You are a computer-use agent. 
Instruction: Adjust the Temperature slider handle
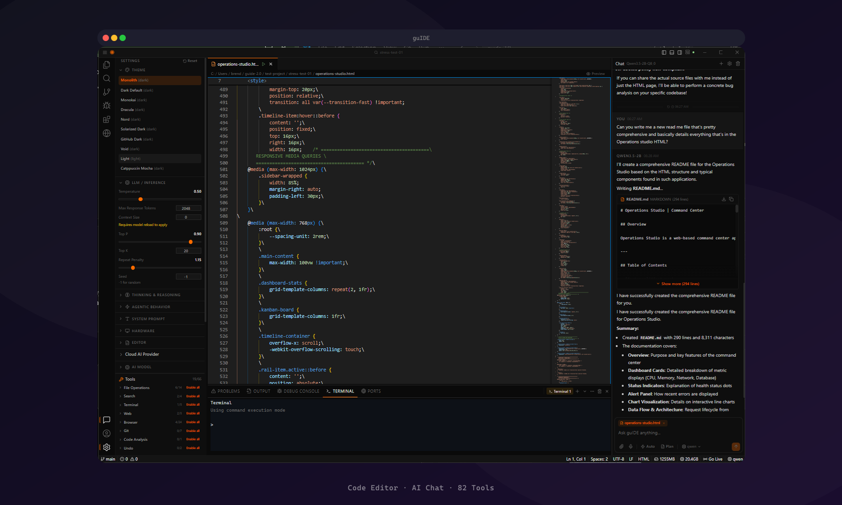pyautogui.click(x=141, y=199)
